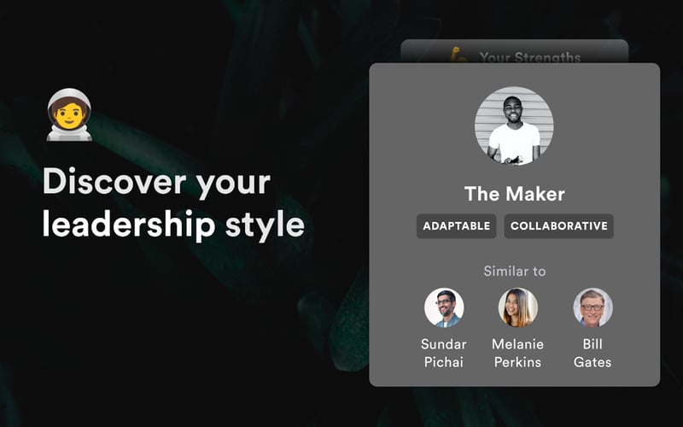Click the Similar to label

515,271
